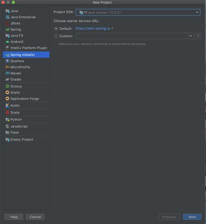206x224 pixels.
Task: Click the custom URL options icon button
Action: click(x=198, y=36)
